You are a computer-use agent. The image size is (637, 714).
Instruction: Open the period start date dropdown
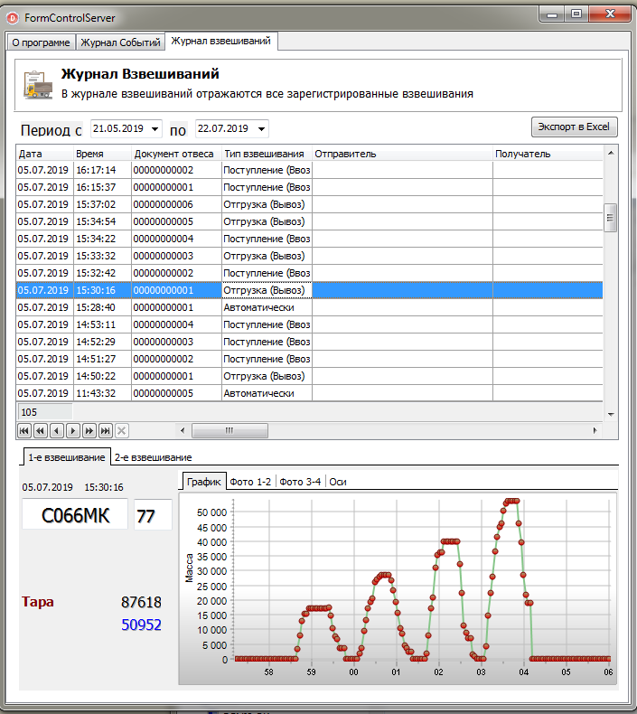(156, 129)
